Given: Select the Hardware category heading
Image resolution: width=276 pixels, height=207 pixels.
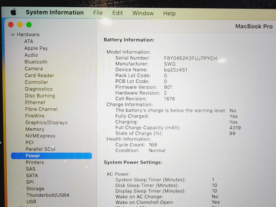Looking at the screenshot, I should pos(28,34).
